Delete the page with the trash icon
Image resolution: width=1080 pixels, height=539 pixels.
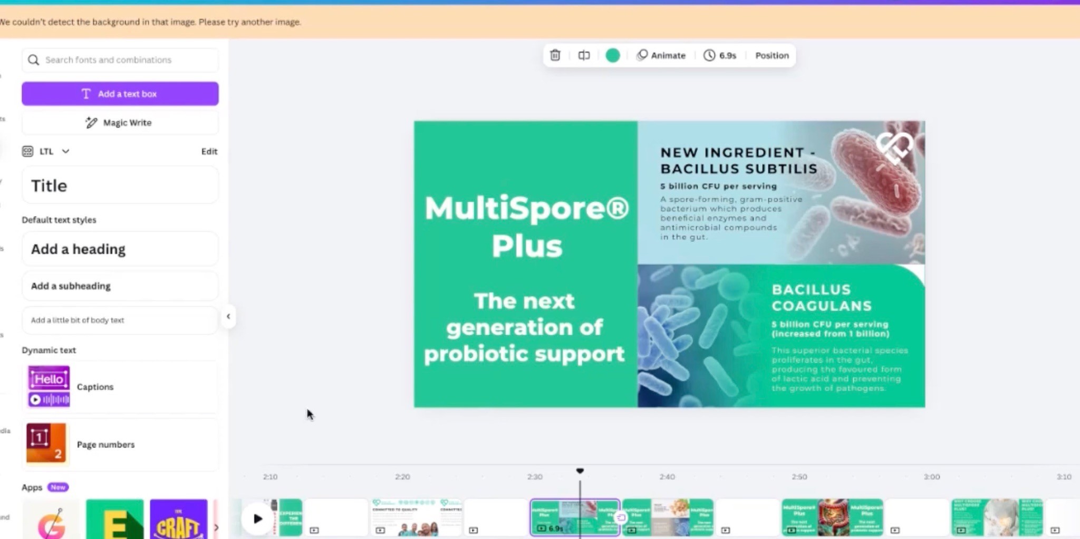555,55
